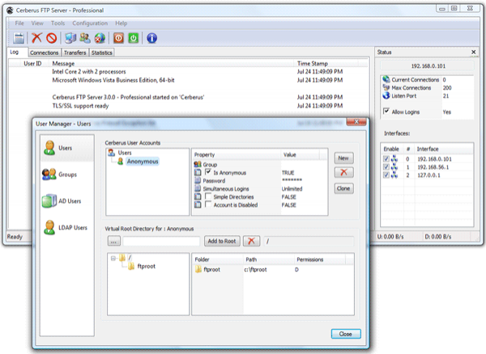Collapse the Users tree in user accounts
The height and width of the screenshot is (354, 486).
coord(112,153)
